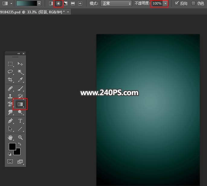The image size is (207, 186).
Task: Toggle the 反向 (Reverse) checkbox
Action: point(177,3)
